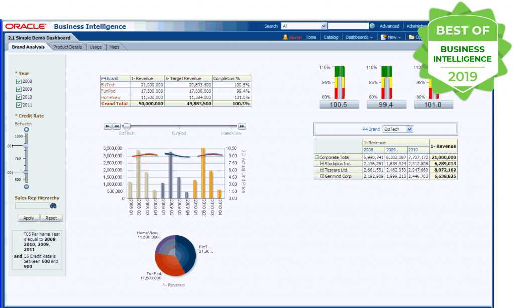
Task: Click the HomeView brand link in the table
Action: click(x=111, y=97)
